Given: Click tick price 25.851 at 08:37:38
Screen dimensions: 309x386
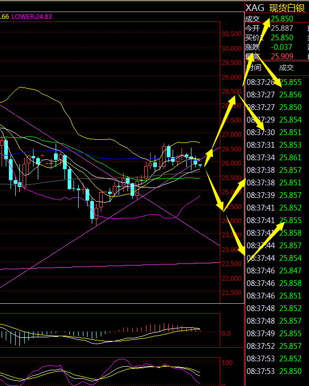Looking at the screenshot, I should 290,183.
